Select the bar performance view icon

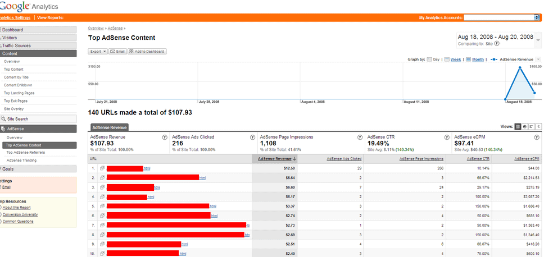532,127
